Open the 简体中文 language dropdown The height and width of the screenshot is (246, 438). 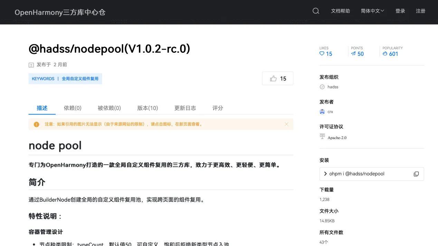372,11
